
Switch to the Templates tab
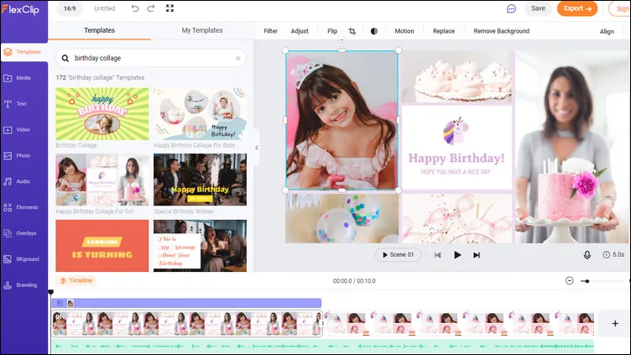coord(99,30)
